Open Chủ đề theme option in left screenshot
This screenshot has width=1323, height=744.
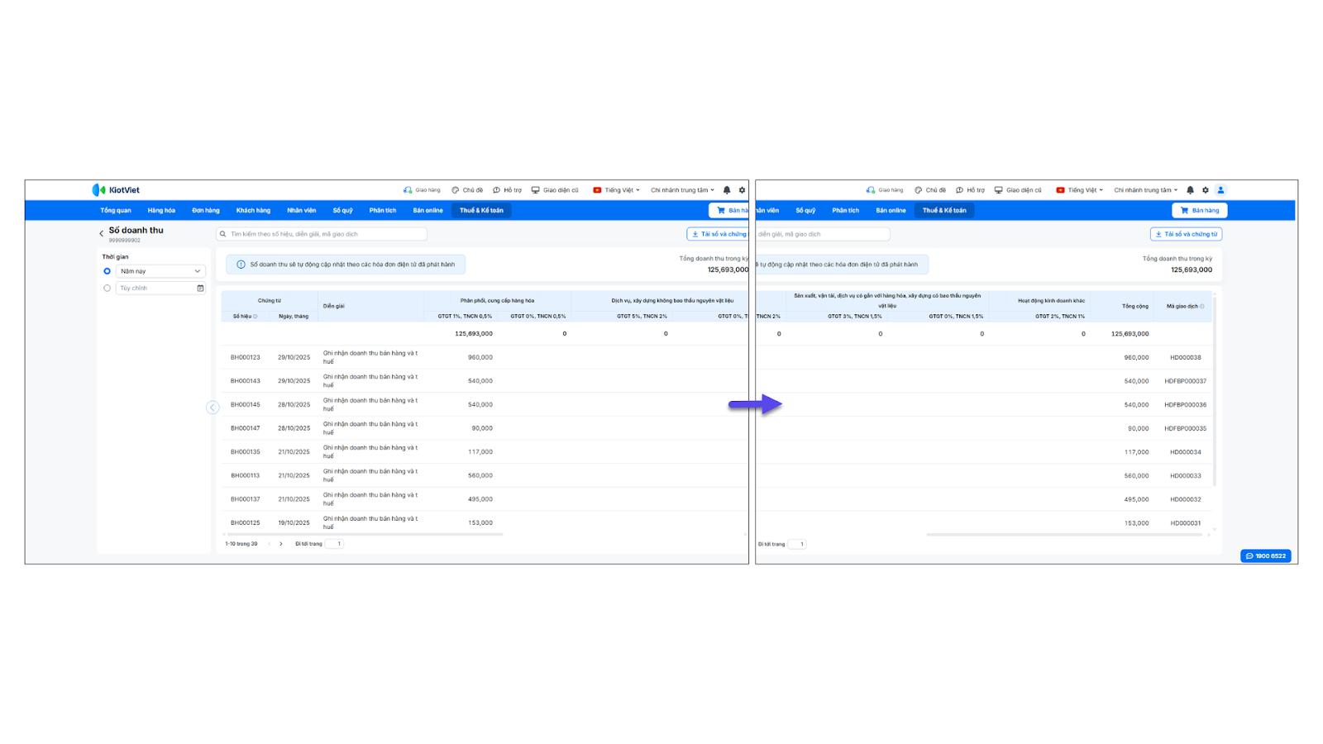point(467,190)
